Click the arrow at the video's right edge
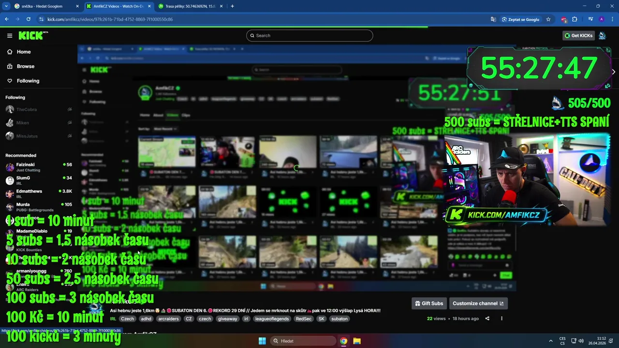This screenshot has width=619, height=348. (x=613, y=72)
